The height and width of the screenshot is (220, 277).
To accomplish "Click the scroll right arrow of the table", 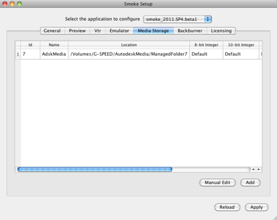I will coord(259,169).
